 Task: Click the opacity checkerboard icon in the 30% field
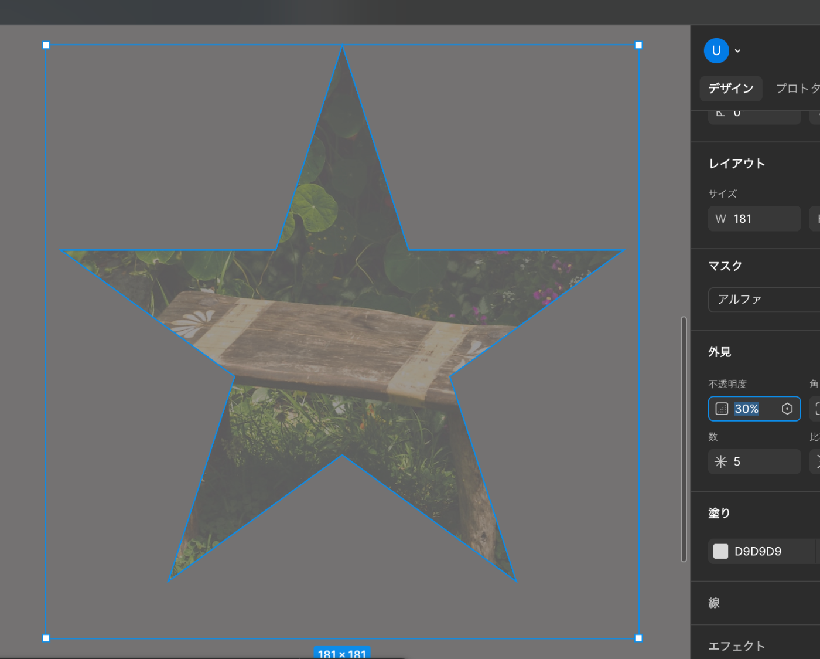(722, 409)
